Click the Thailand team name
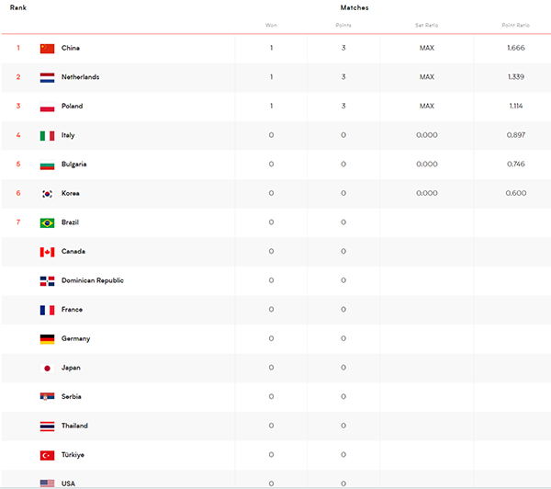Viewport: 551px width, 489px height. pos(74,426)
